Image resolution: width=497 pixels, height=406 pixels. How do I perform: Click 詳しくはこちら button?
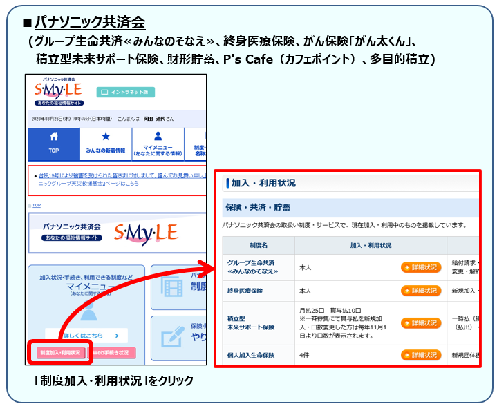tap(86, 336)
